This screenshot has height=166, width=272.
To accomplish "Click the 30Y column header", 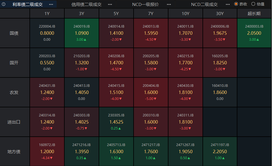I will click(220, 13).
